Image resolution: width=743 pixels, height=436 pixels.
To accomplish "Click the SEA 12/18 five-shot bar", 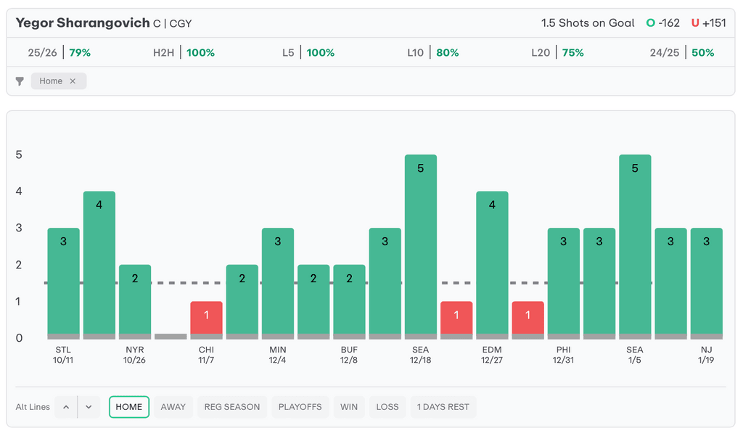I will coord(421,247).
